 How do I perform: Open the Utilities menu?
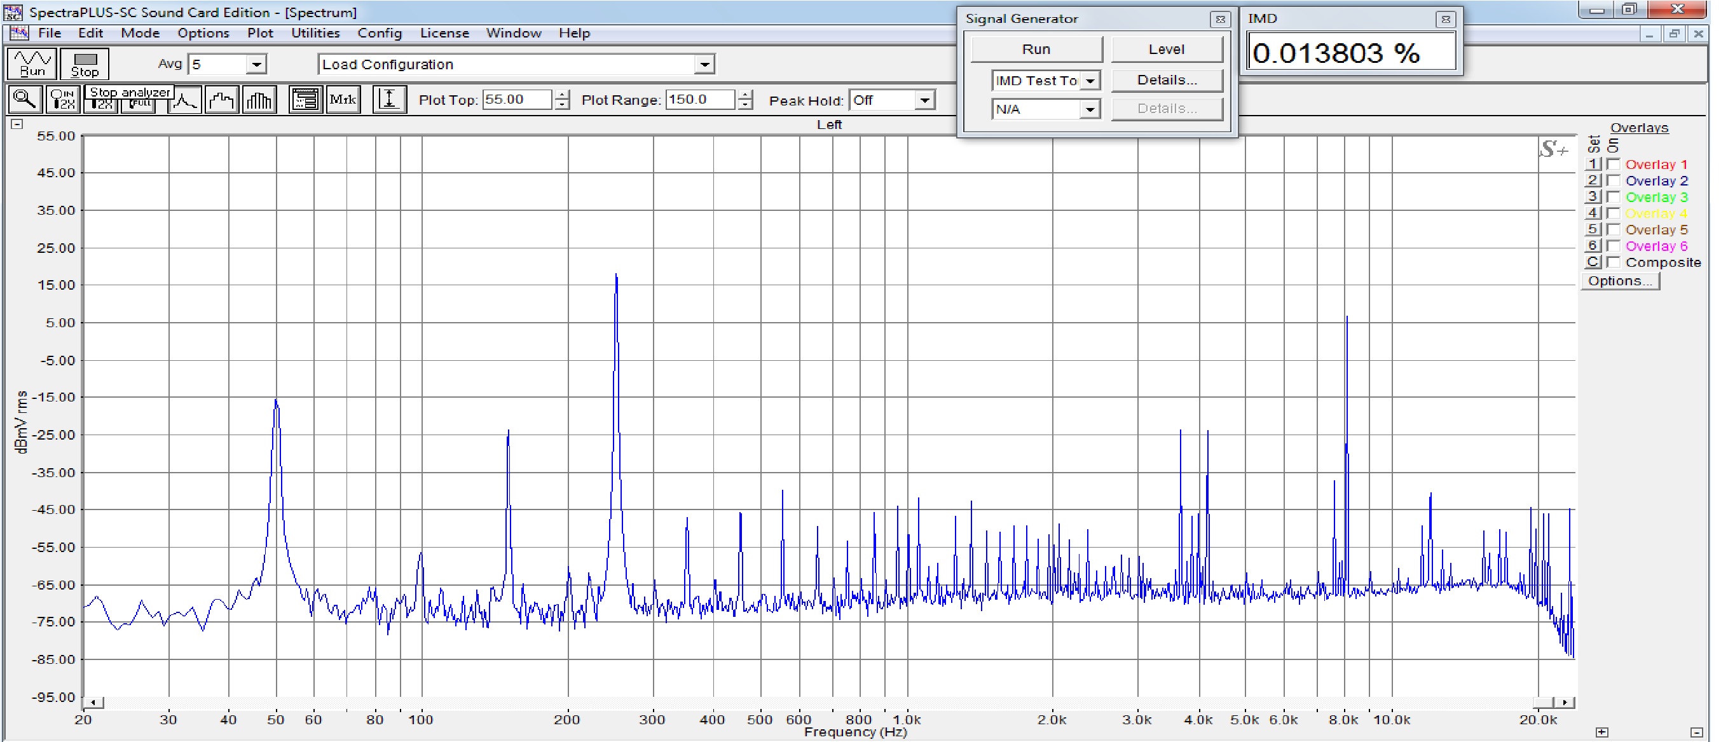[x=315, y=33]
